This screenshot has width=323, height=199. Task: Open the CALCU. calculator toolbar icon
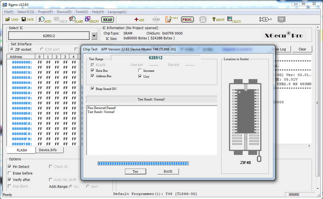pyautogui.click(x=234, y=19)
